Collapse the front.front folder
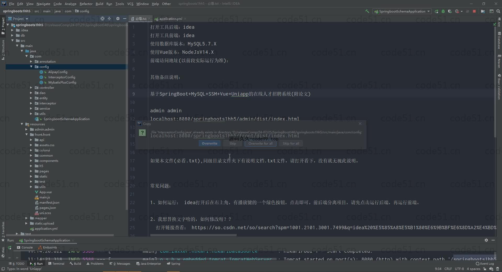Screen dimensions: 502x272 click(27, 134)
